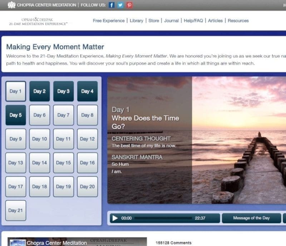Click the 'The best time of my life is now.' text
The height and width of the screenshot is (246, 286).
click(144, 145)
